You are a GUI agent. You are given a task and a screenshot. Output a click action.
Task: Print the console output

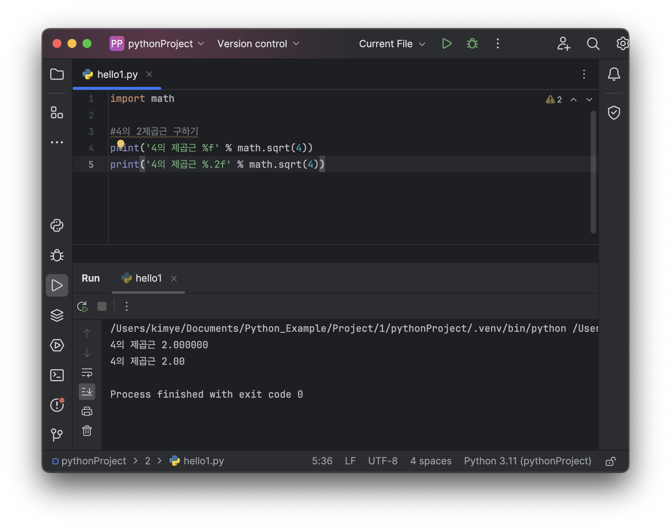point(87,411)
